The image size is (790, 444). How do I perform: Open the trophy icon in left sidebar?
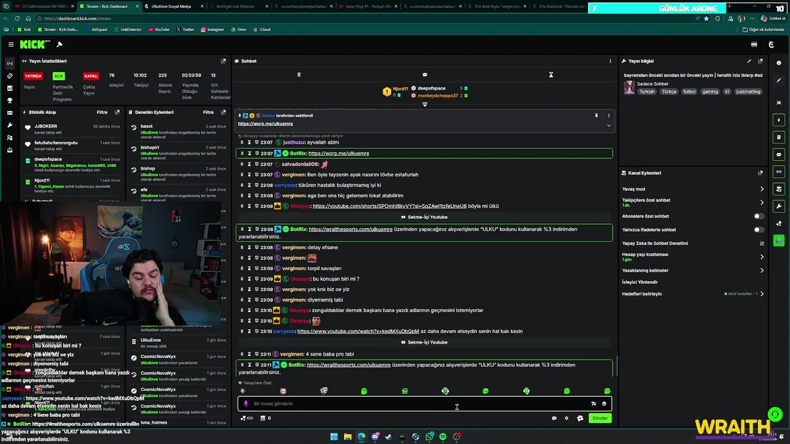tap(9, 101)
